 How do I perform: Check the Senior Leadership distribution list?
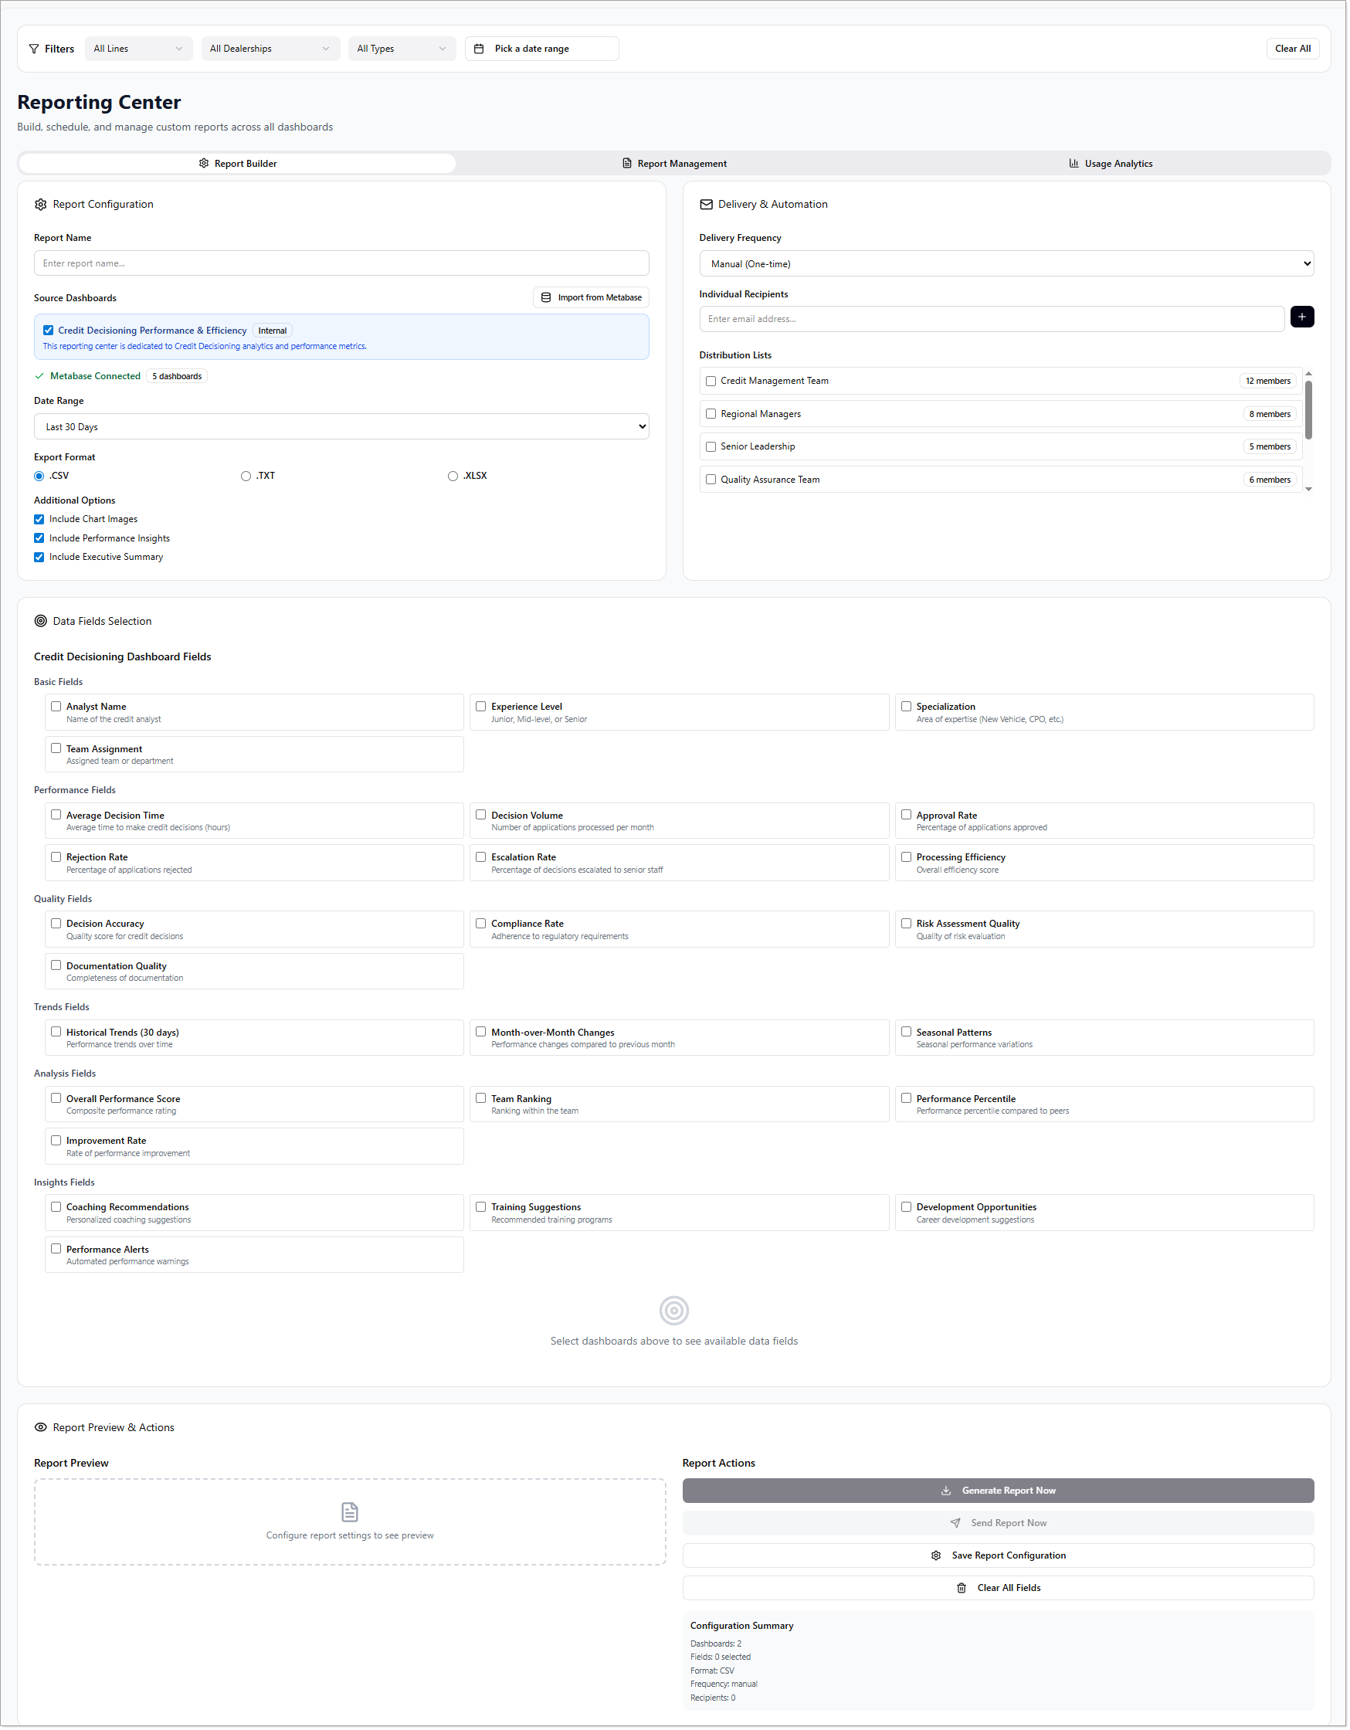click(x=711, y=447)
